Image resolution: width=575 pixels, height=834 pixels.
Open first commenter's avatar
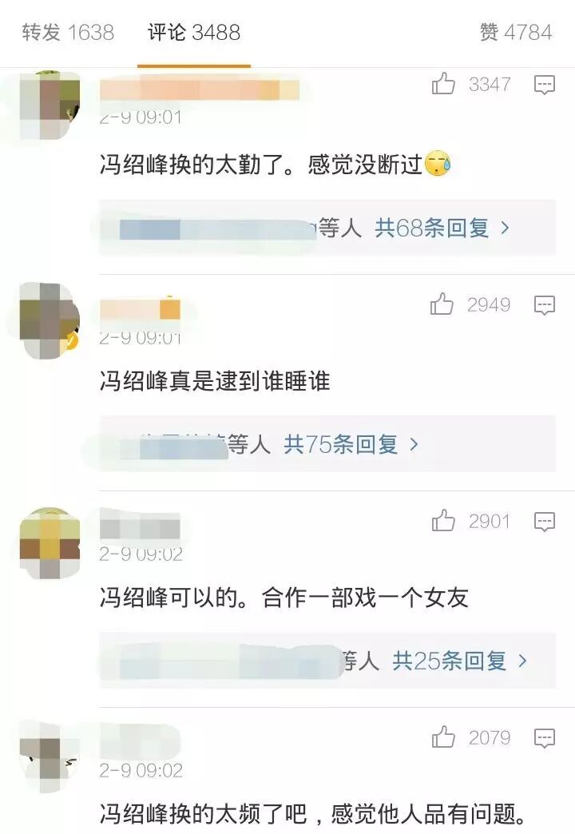(x=50, y=105)
